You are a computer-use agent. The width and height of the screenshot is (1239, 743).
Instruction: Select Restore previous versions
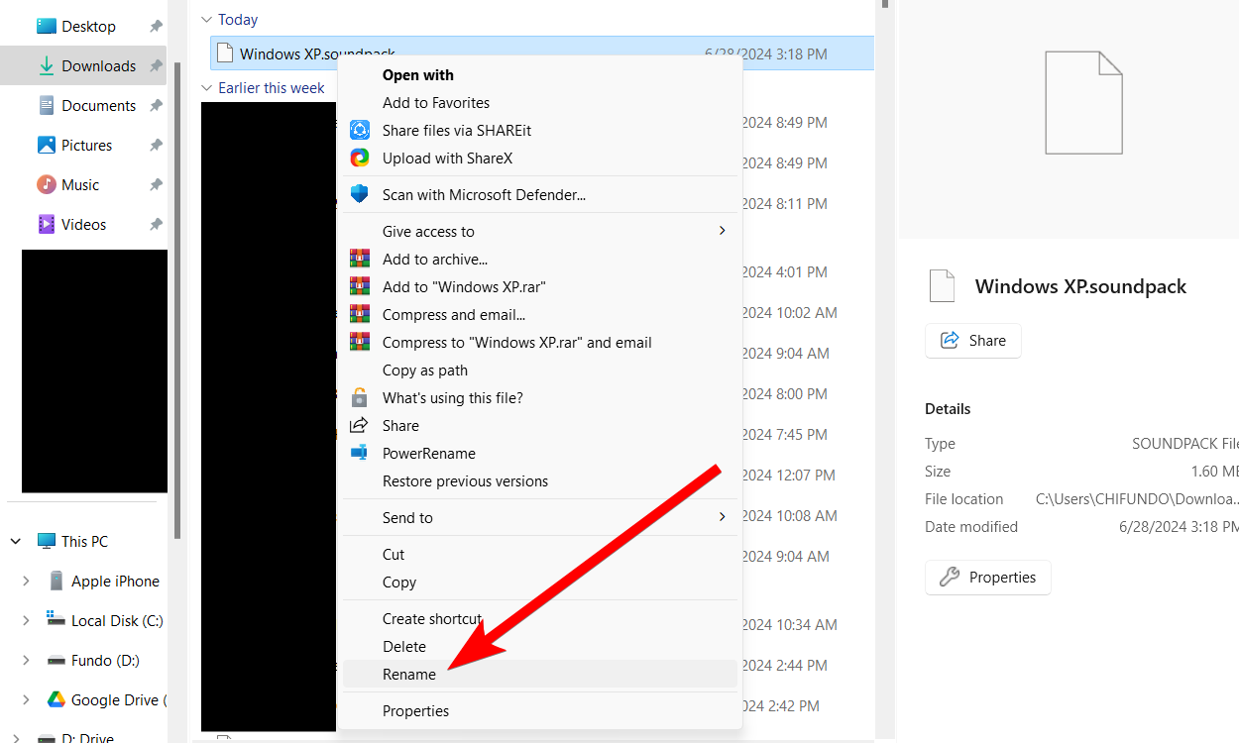point(540,480)
